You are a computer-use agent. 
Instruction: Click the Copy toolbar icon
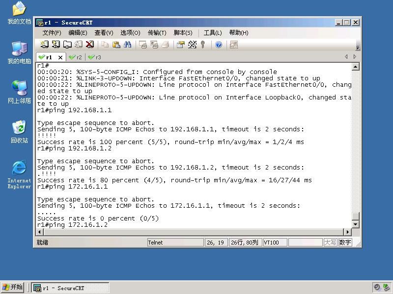[105, 45]
